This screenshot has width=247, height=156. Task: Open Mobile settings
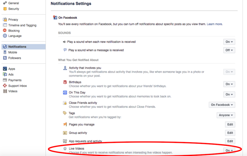coord(13,52)
